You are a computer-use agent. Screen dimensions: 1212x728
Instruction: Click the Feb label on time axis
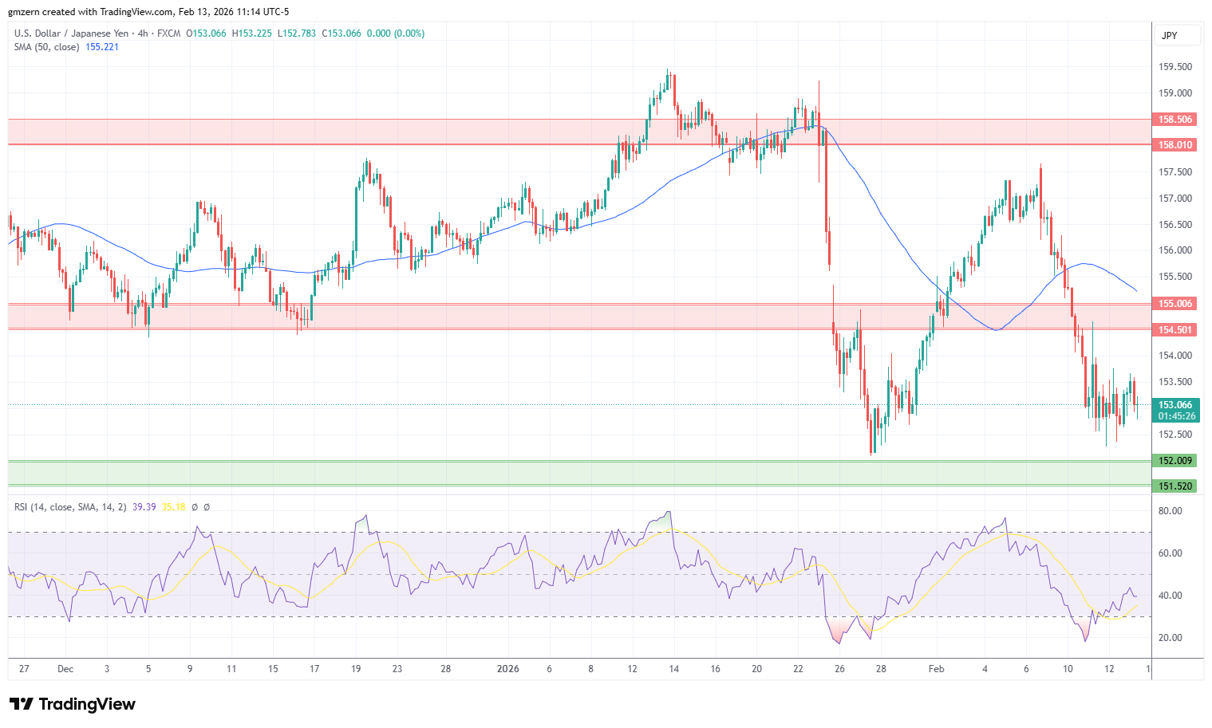(937, 669)
